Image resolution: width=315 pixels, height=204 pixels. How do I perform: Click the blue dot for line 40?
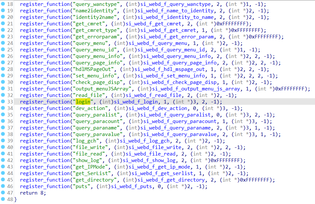(3, 147)
